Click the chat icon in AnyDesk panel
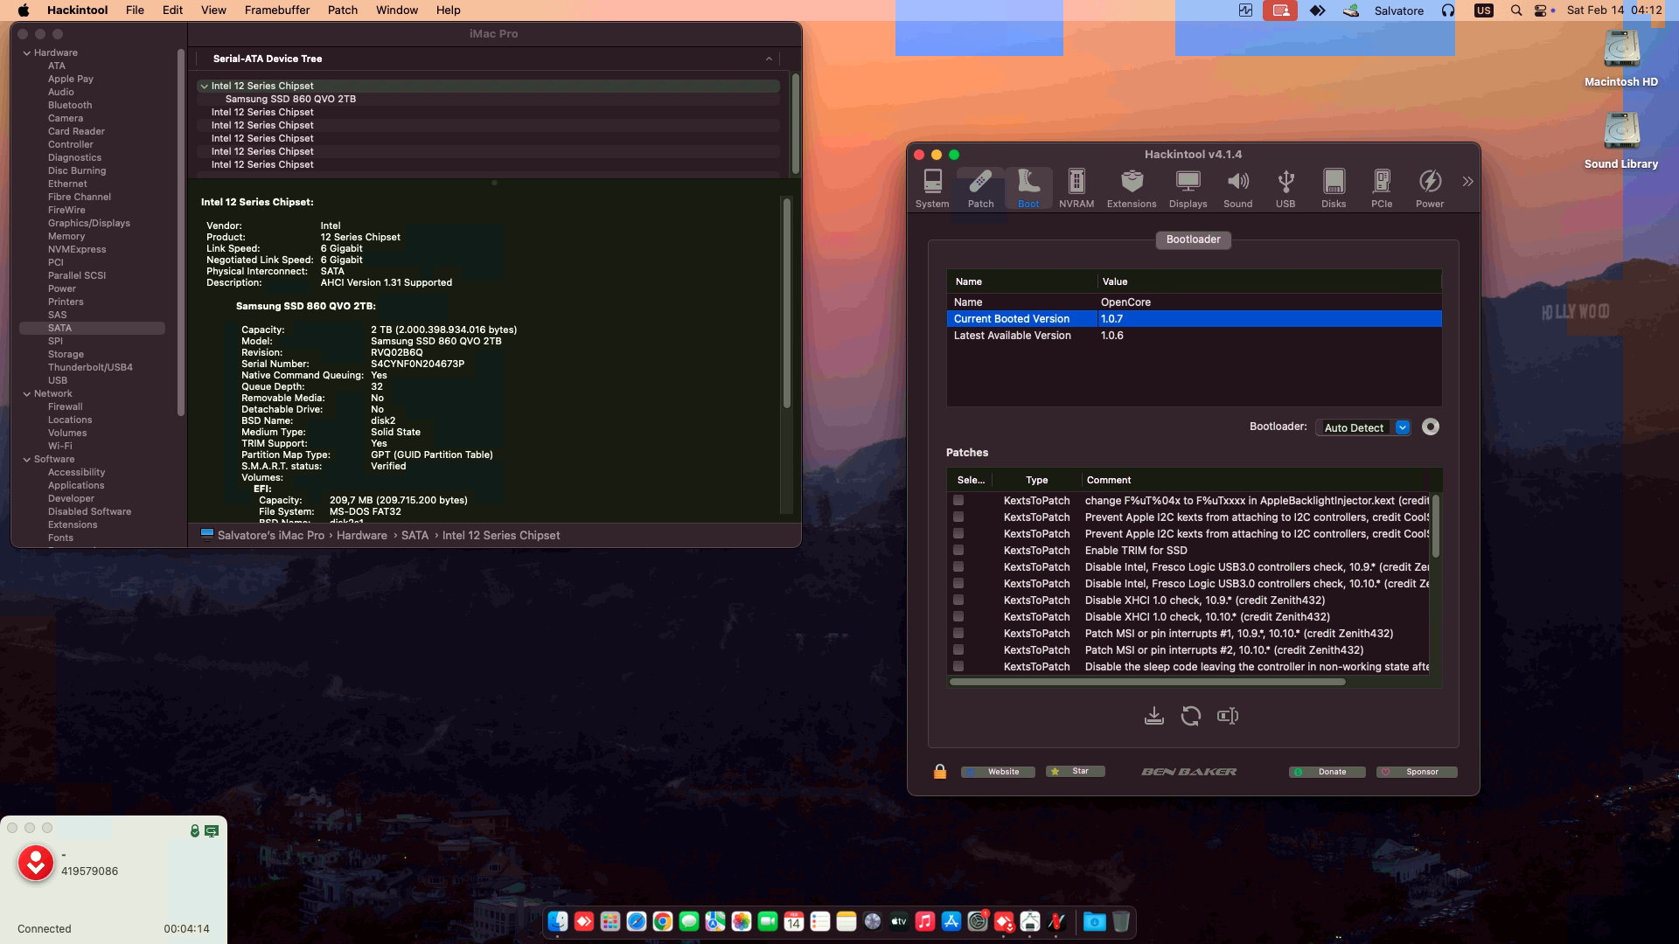 212,830
